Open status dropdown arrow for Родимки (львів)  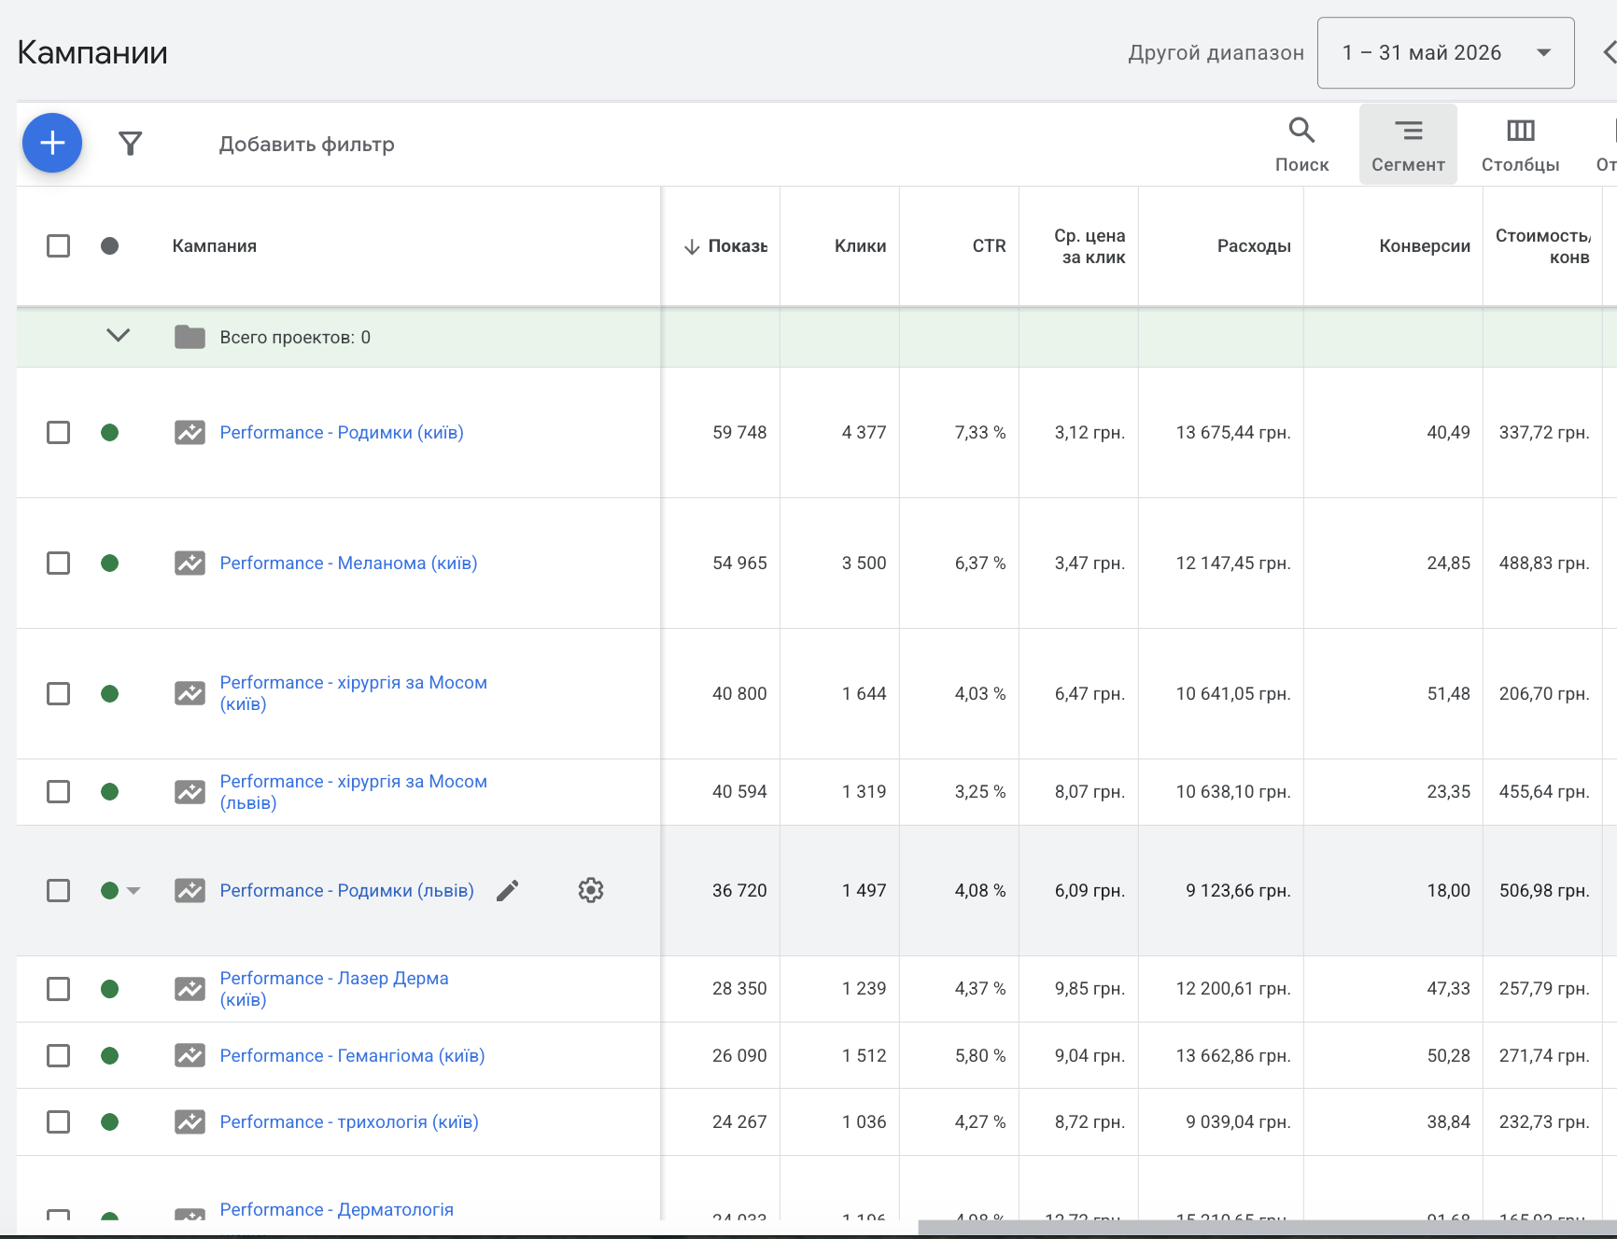pos(134,891)
